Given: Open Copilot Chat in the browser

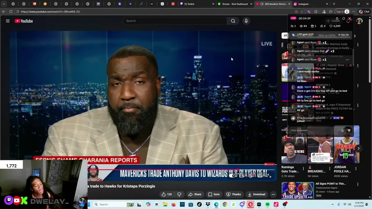Looking at the screenshot, I should click(364, 12).
